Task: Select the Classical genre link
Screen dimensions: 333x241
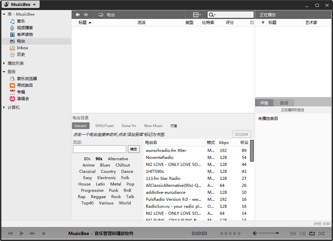Action: [87, 171]
